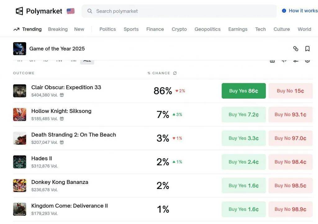Click Buy Yes 86¢ for Clair Obscur
This screenshot has width=318, height=224.
pyautogui.click(x=243, y=91)
